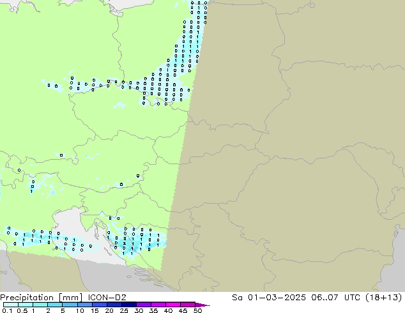
Task: Click the date 'Sa 01-03-2025' text
Action: [x=269, y=298]
